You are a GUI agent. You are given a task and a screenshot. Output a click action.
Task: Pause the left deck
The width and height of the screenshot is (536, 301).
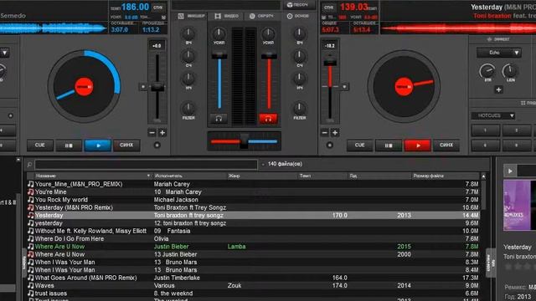click(x=69, y=145)
